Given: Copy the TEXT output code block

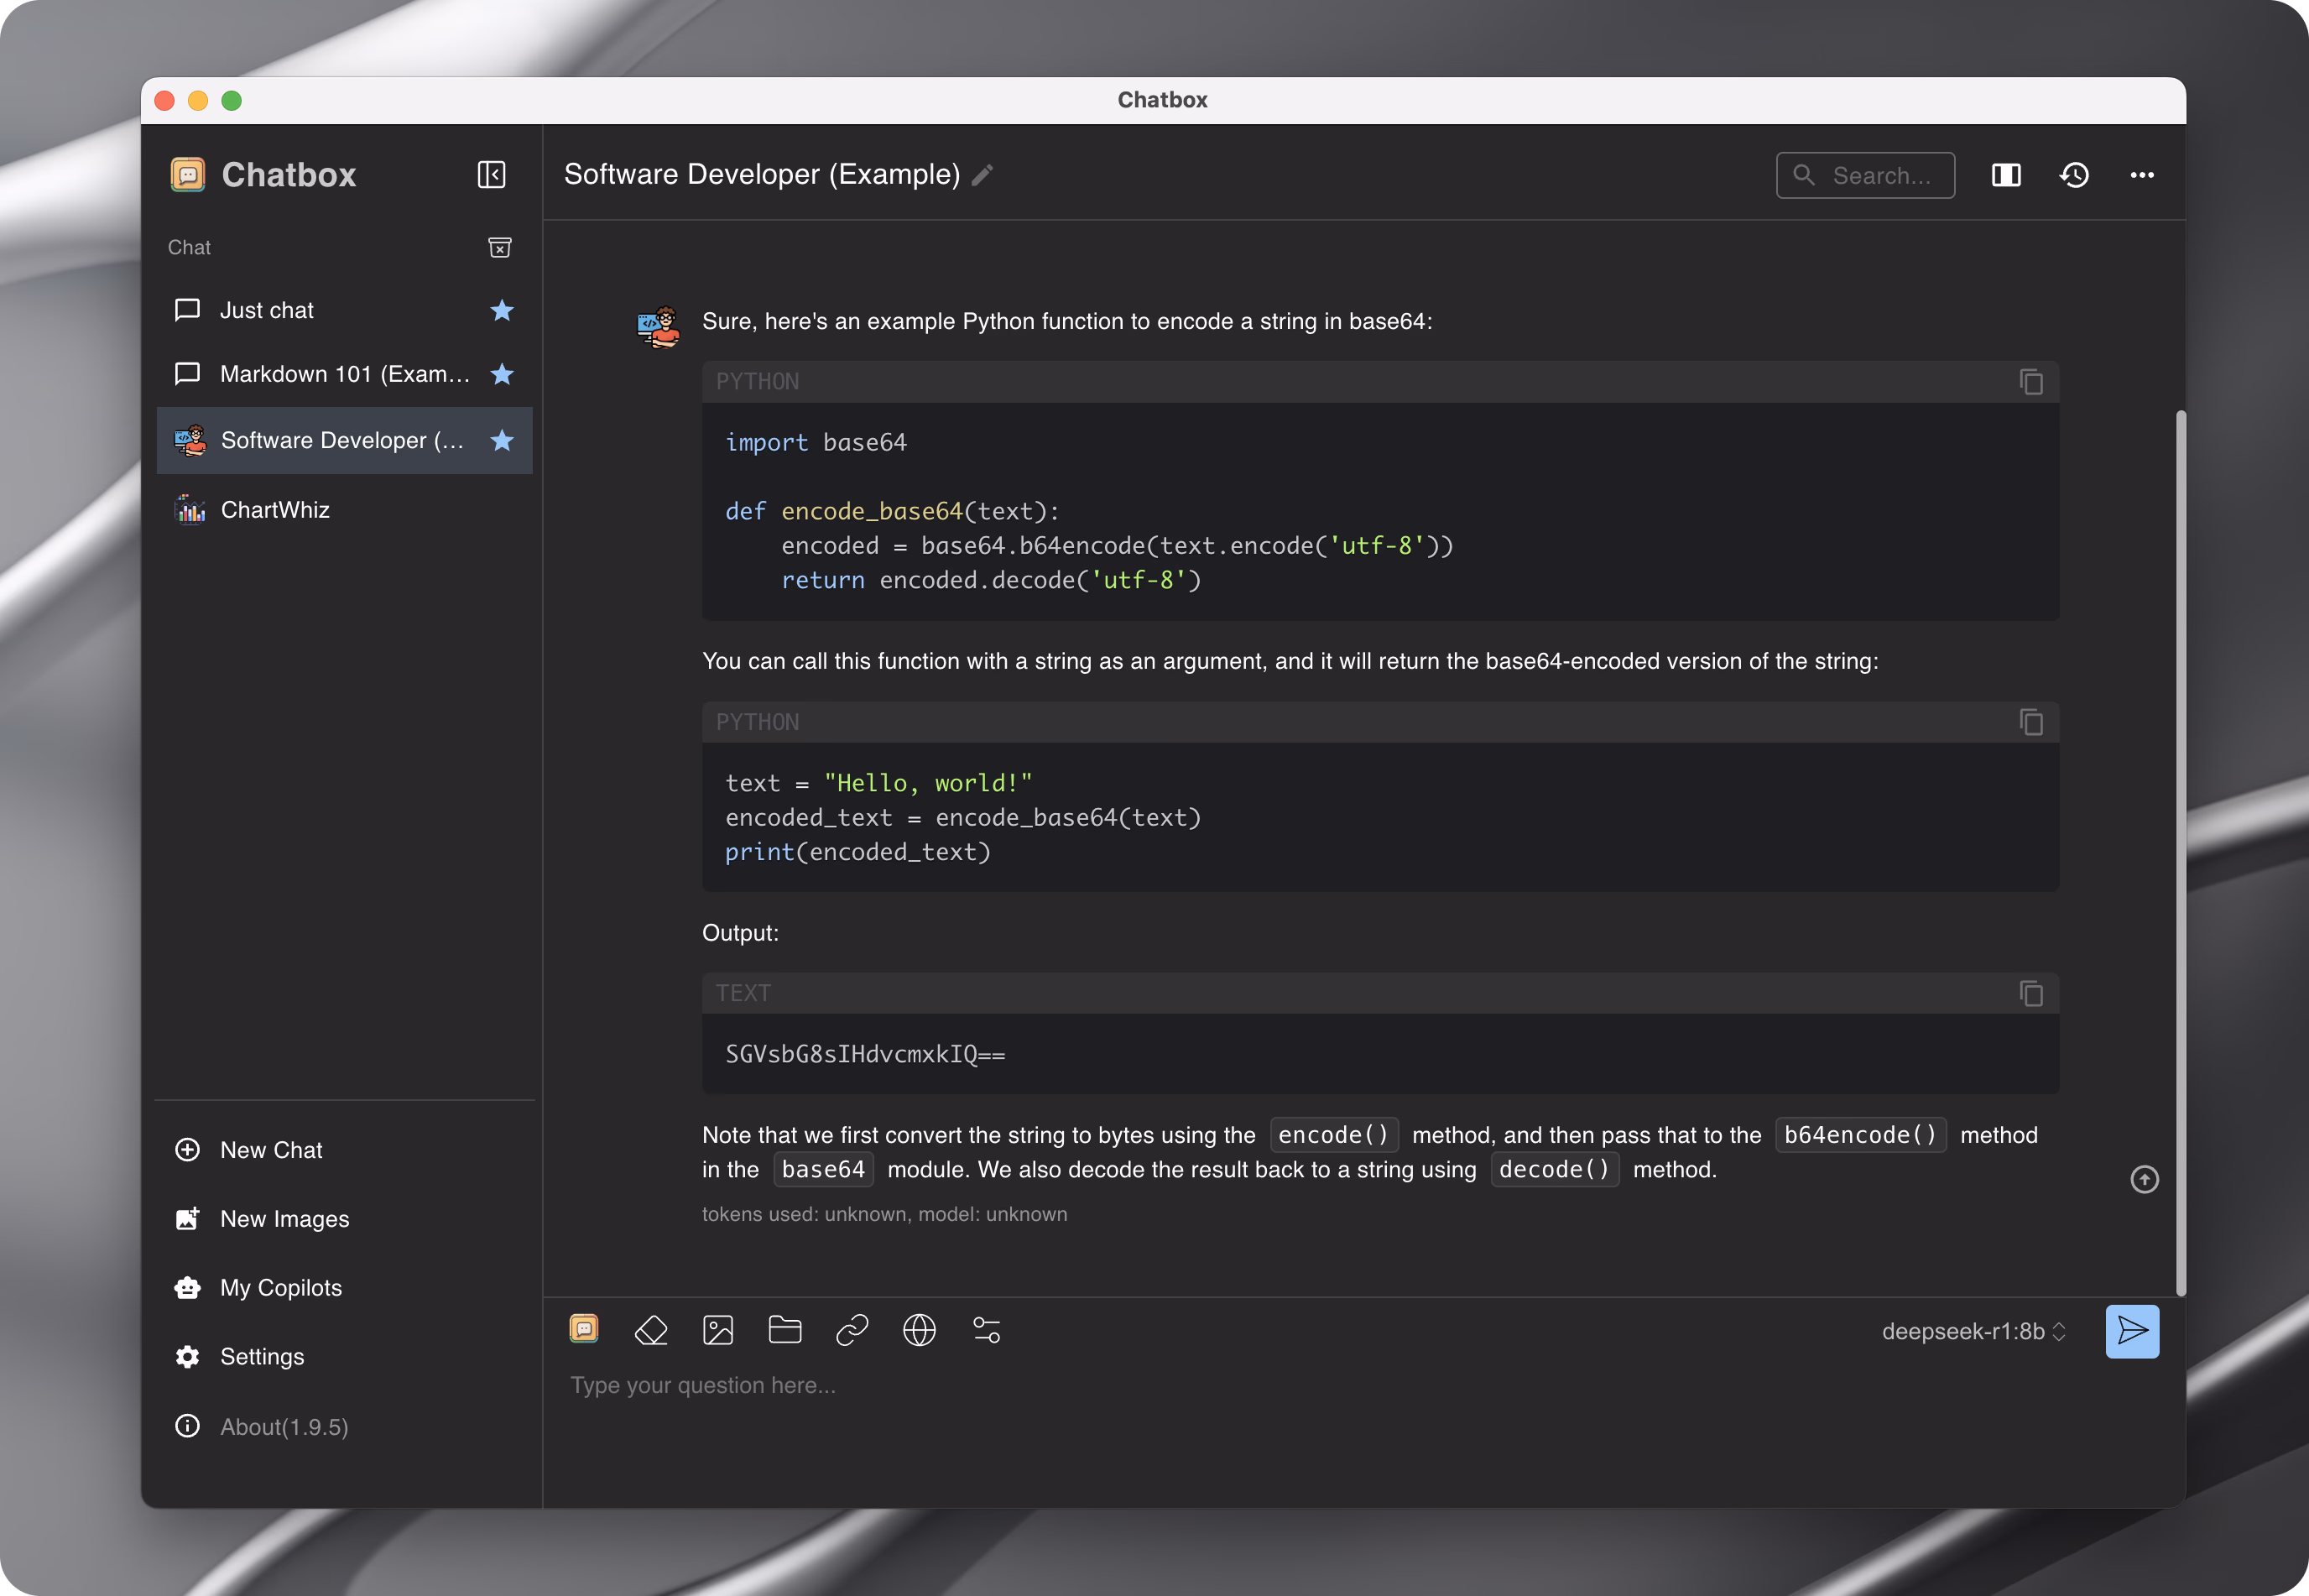Looking at the screenshot, I should click(2030, 993).
